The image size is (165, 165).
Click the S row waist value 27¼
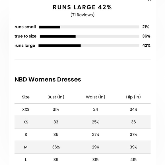(96, 135)
